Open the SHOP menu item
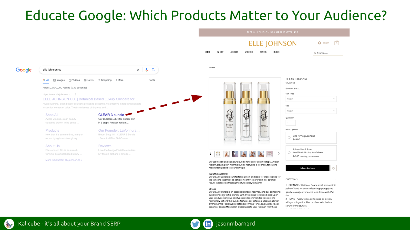 point(220,52)
